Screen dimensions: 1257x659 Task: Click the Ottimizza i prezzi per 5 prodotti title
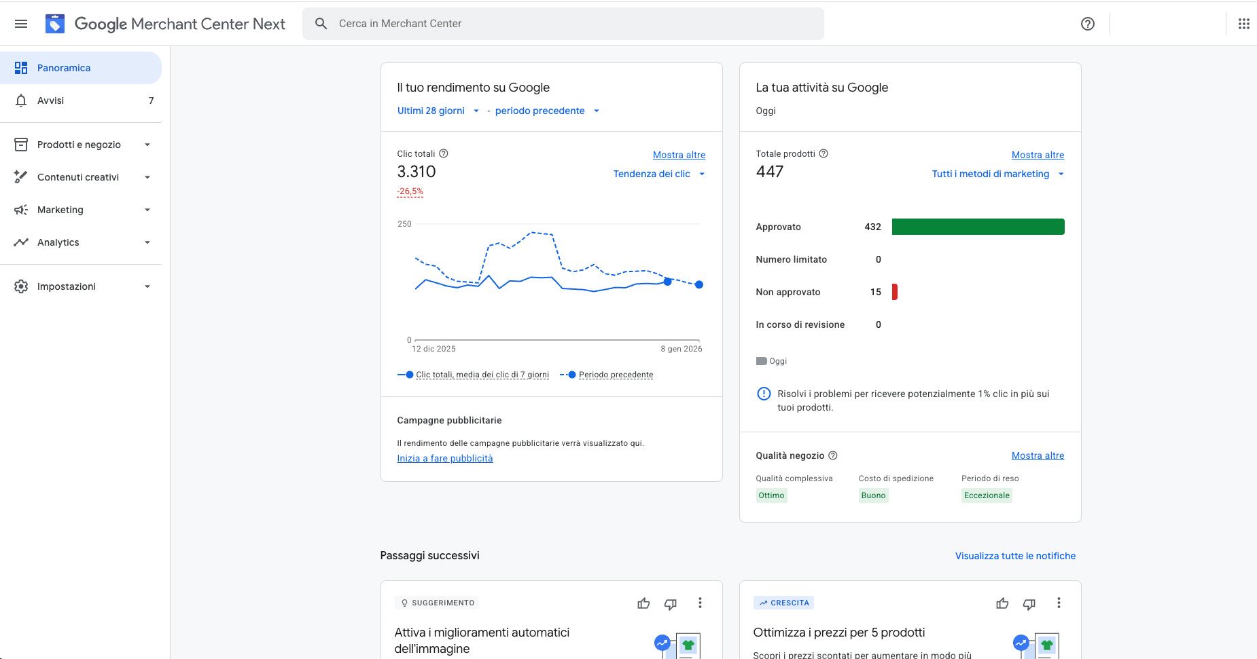click(839, 633)
